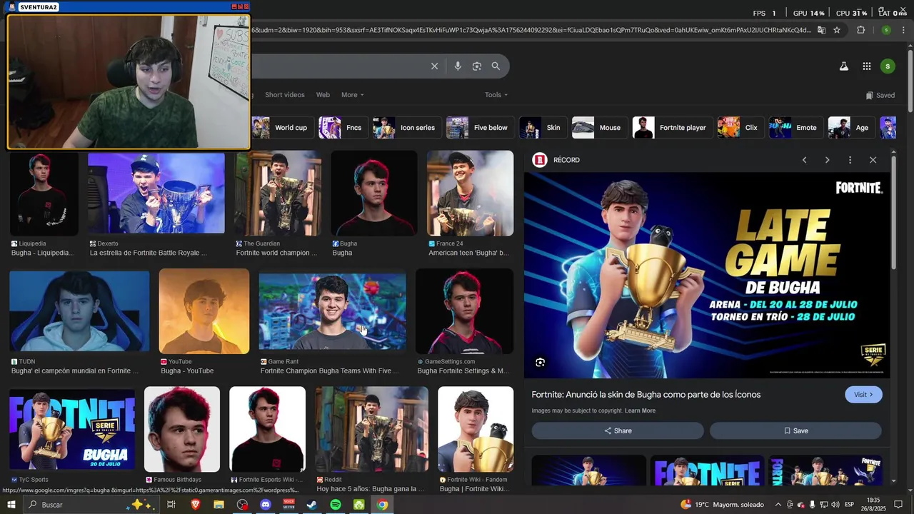Click the magnifier search submit icon

pyautogui.click(x=496, y=66)
